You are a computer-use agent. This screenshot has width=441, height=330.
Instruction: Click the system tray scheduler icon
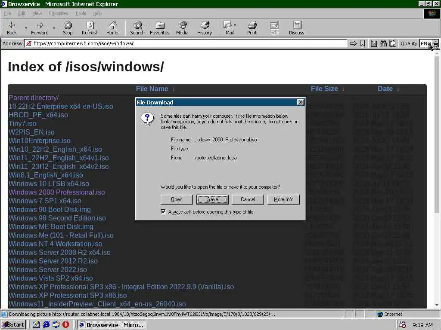pos(402,325)
